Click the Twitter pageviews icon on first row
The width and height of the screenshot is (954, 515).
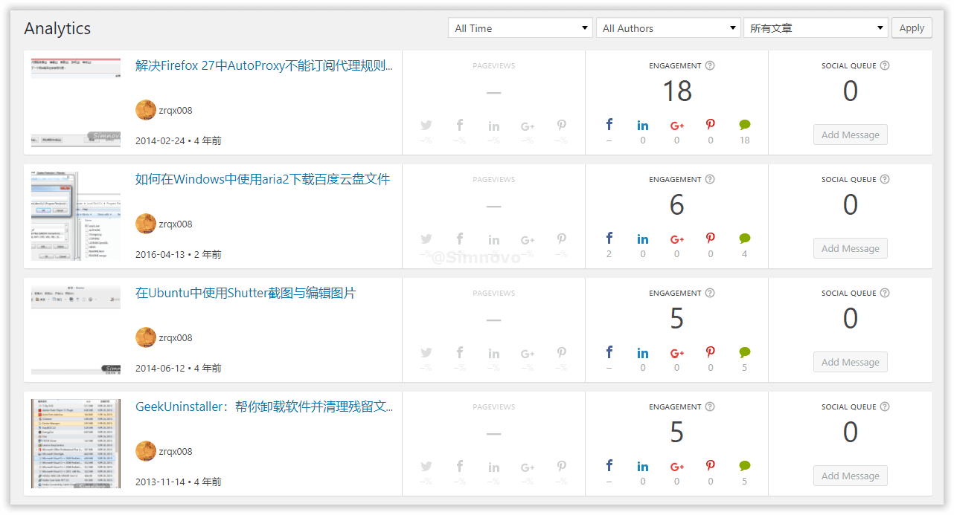tap(426, 124)
